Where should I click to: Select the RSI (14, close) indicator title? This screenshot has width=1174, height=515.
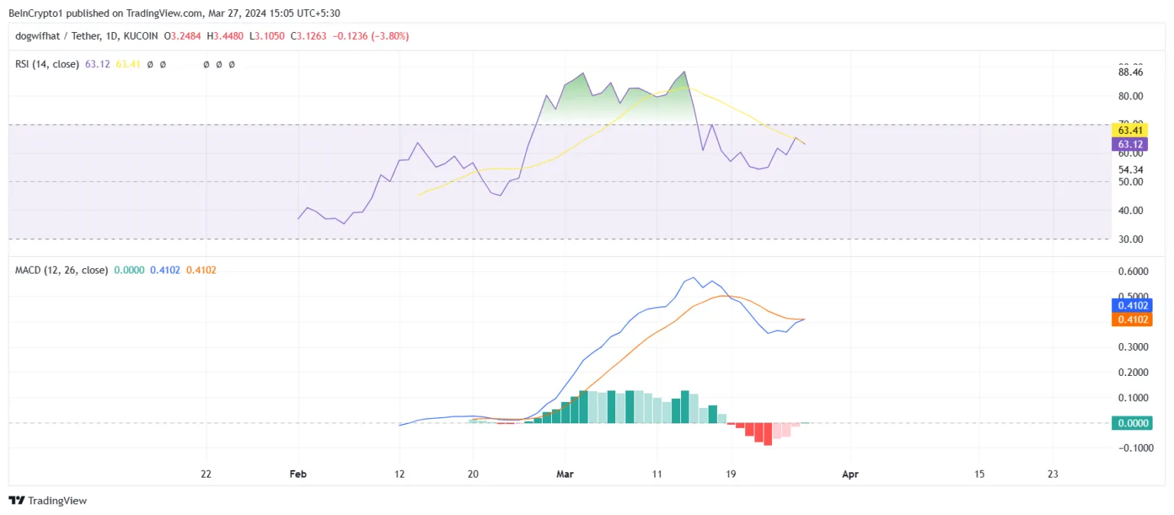[47, 64]
